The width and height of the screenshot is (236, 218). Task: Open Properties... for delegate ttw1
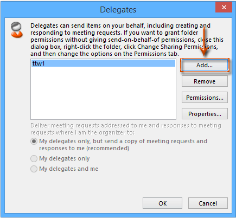pos(205,114)
